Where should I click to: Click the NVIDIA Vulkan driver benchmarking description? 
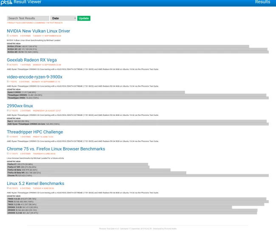(34, 40)
